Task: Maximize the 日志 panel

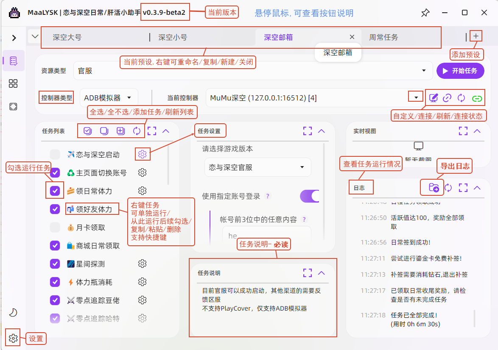Action: point(463,188)
